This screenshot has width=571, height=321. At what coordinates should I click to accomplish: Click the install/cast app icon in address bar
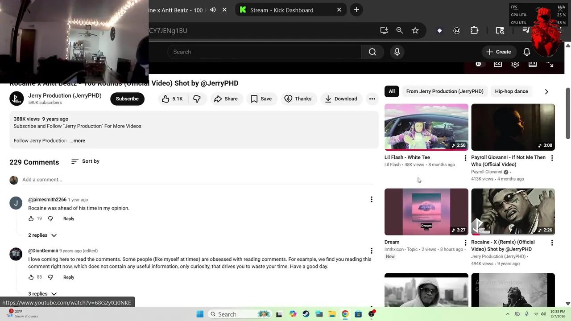coord(384,30)
